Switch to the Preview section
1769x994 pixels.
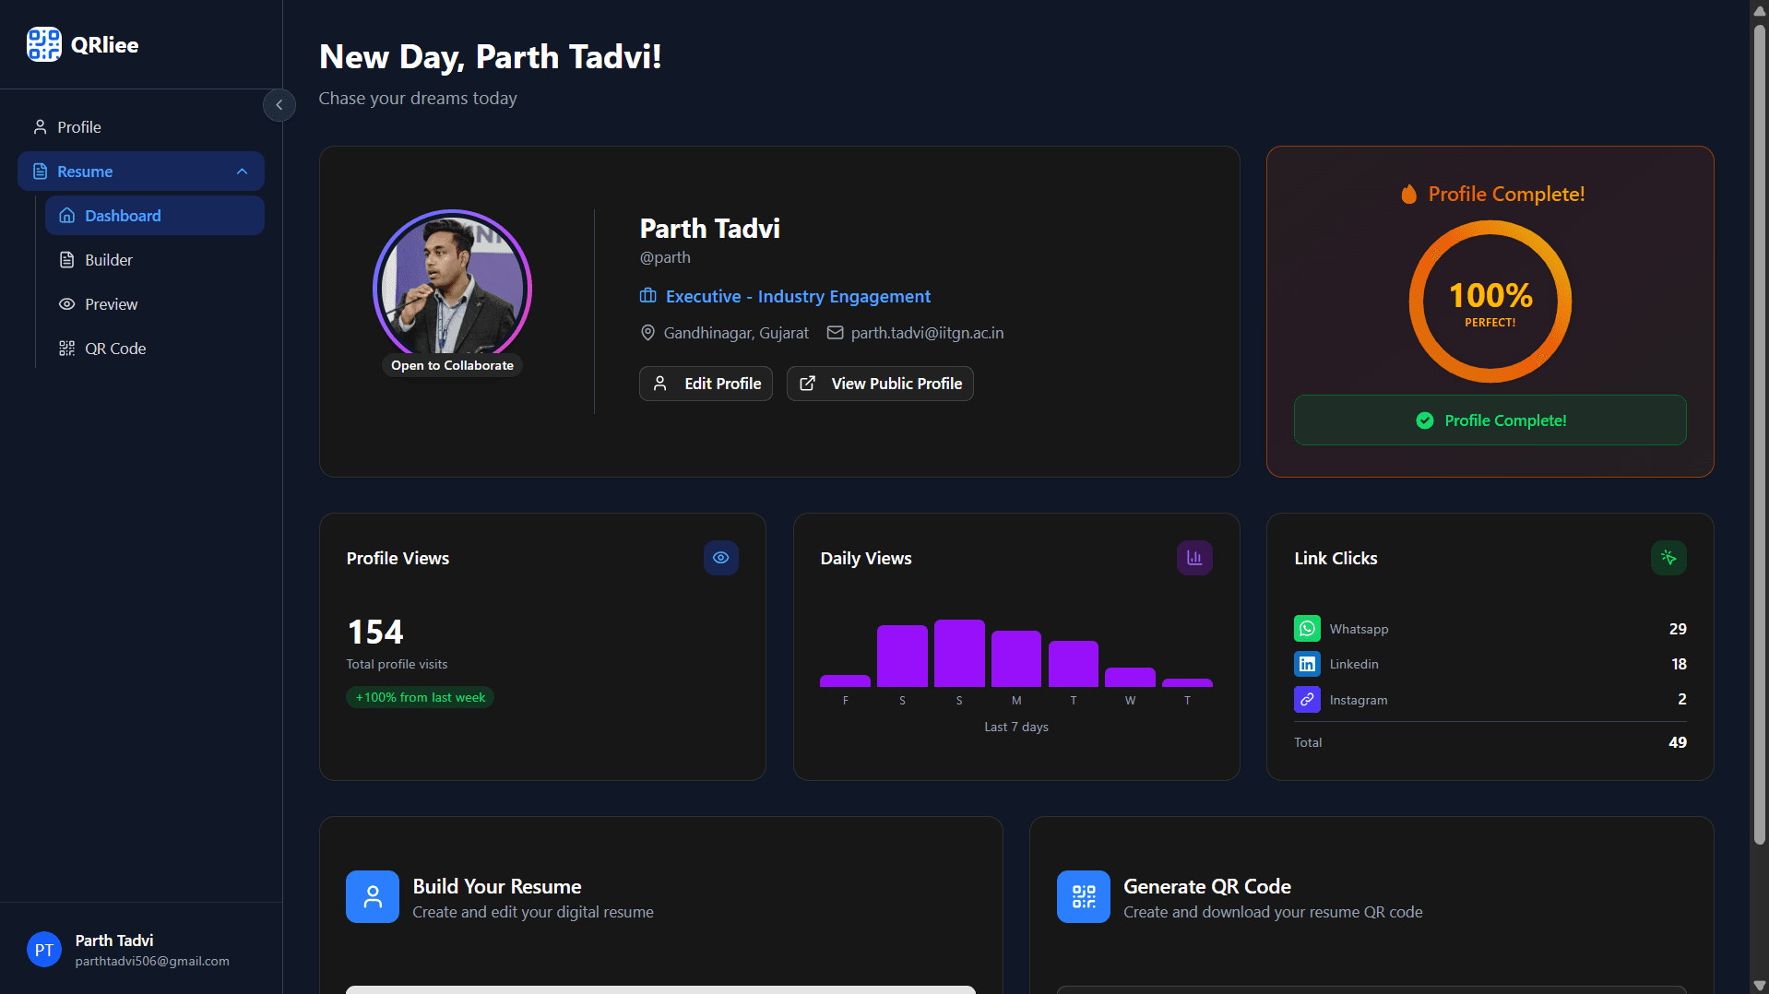tap(110, 303)
